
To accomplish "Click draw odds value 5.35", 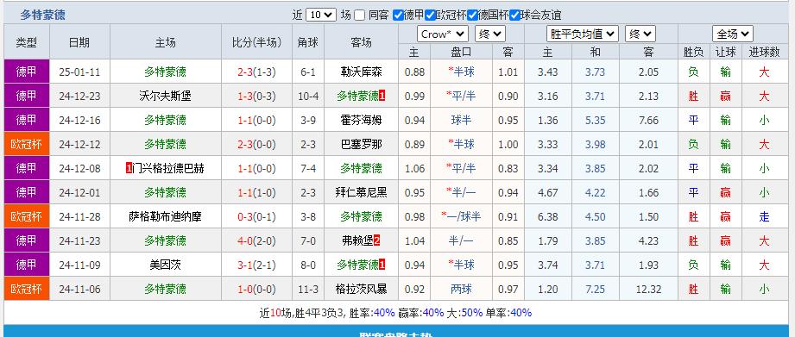I will 596,120.
